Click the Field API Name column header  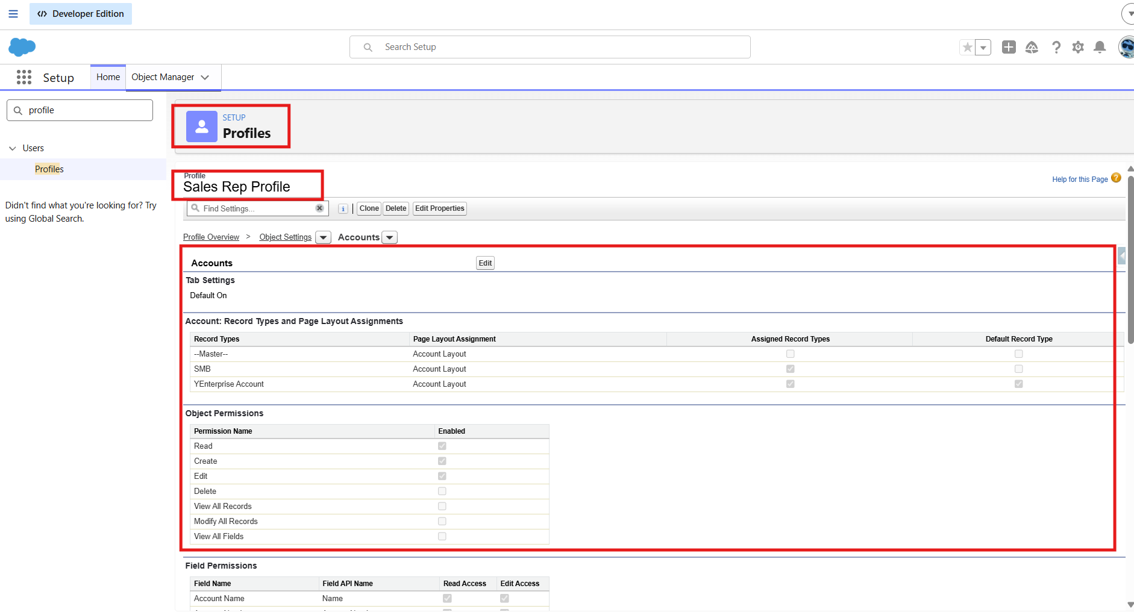[x=348, y=584]
